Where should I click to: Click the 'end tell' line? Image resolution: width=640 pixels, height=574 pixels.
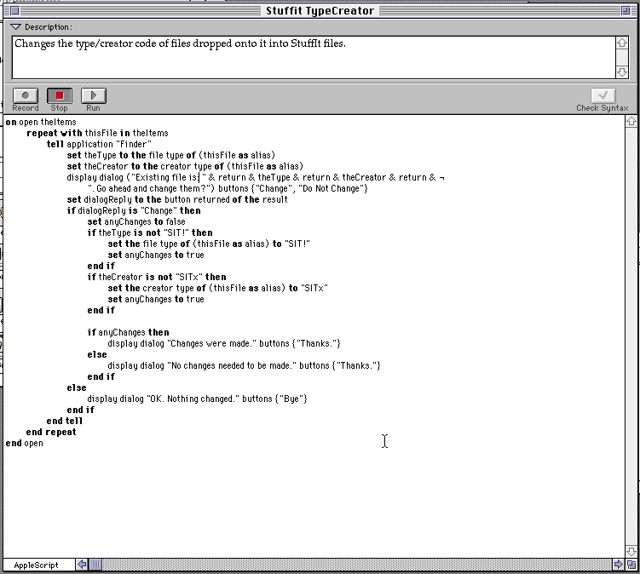point(65,421)
